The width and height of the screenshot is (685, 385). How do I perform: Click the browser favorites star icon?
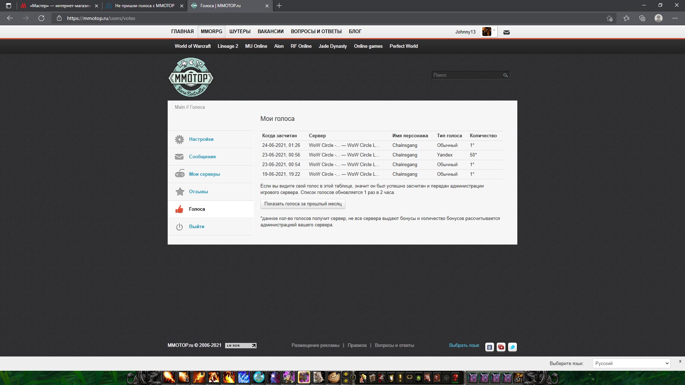click(626, 18)
